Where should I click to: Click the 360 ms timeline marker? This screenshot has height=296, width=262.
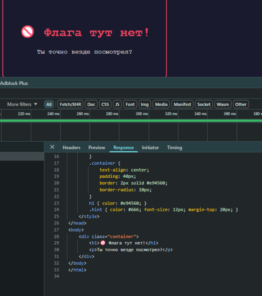230,114
